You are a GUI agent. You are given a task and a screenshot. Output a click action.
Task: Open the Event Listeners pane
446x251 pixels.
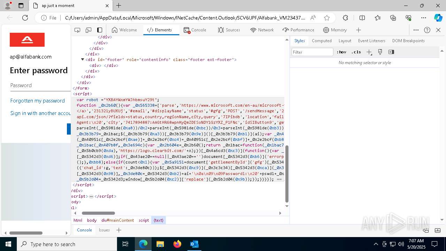pos(372,41)
